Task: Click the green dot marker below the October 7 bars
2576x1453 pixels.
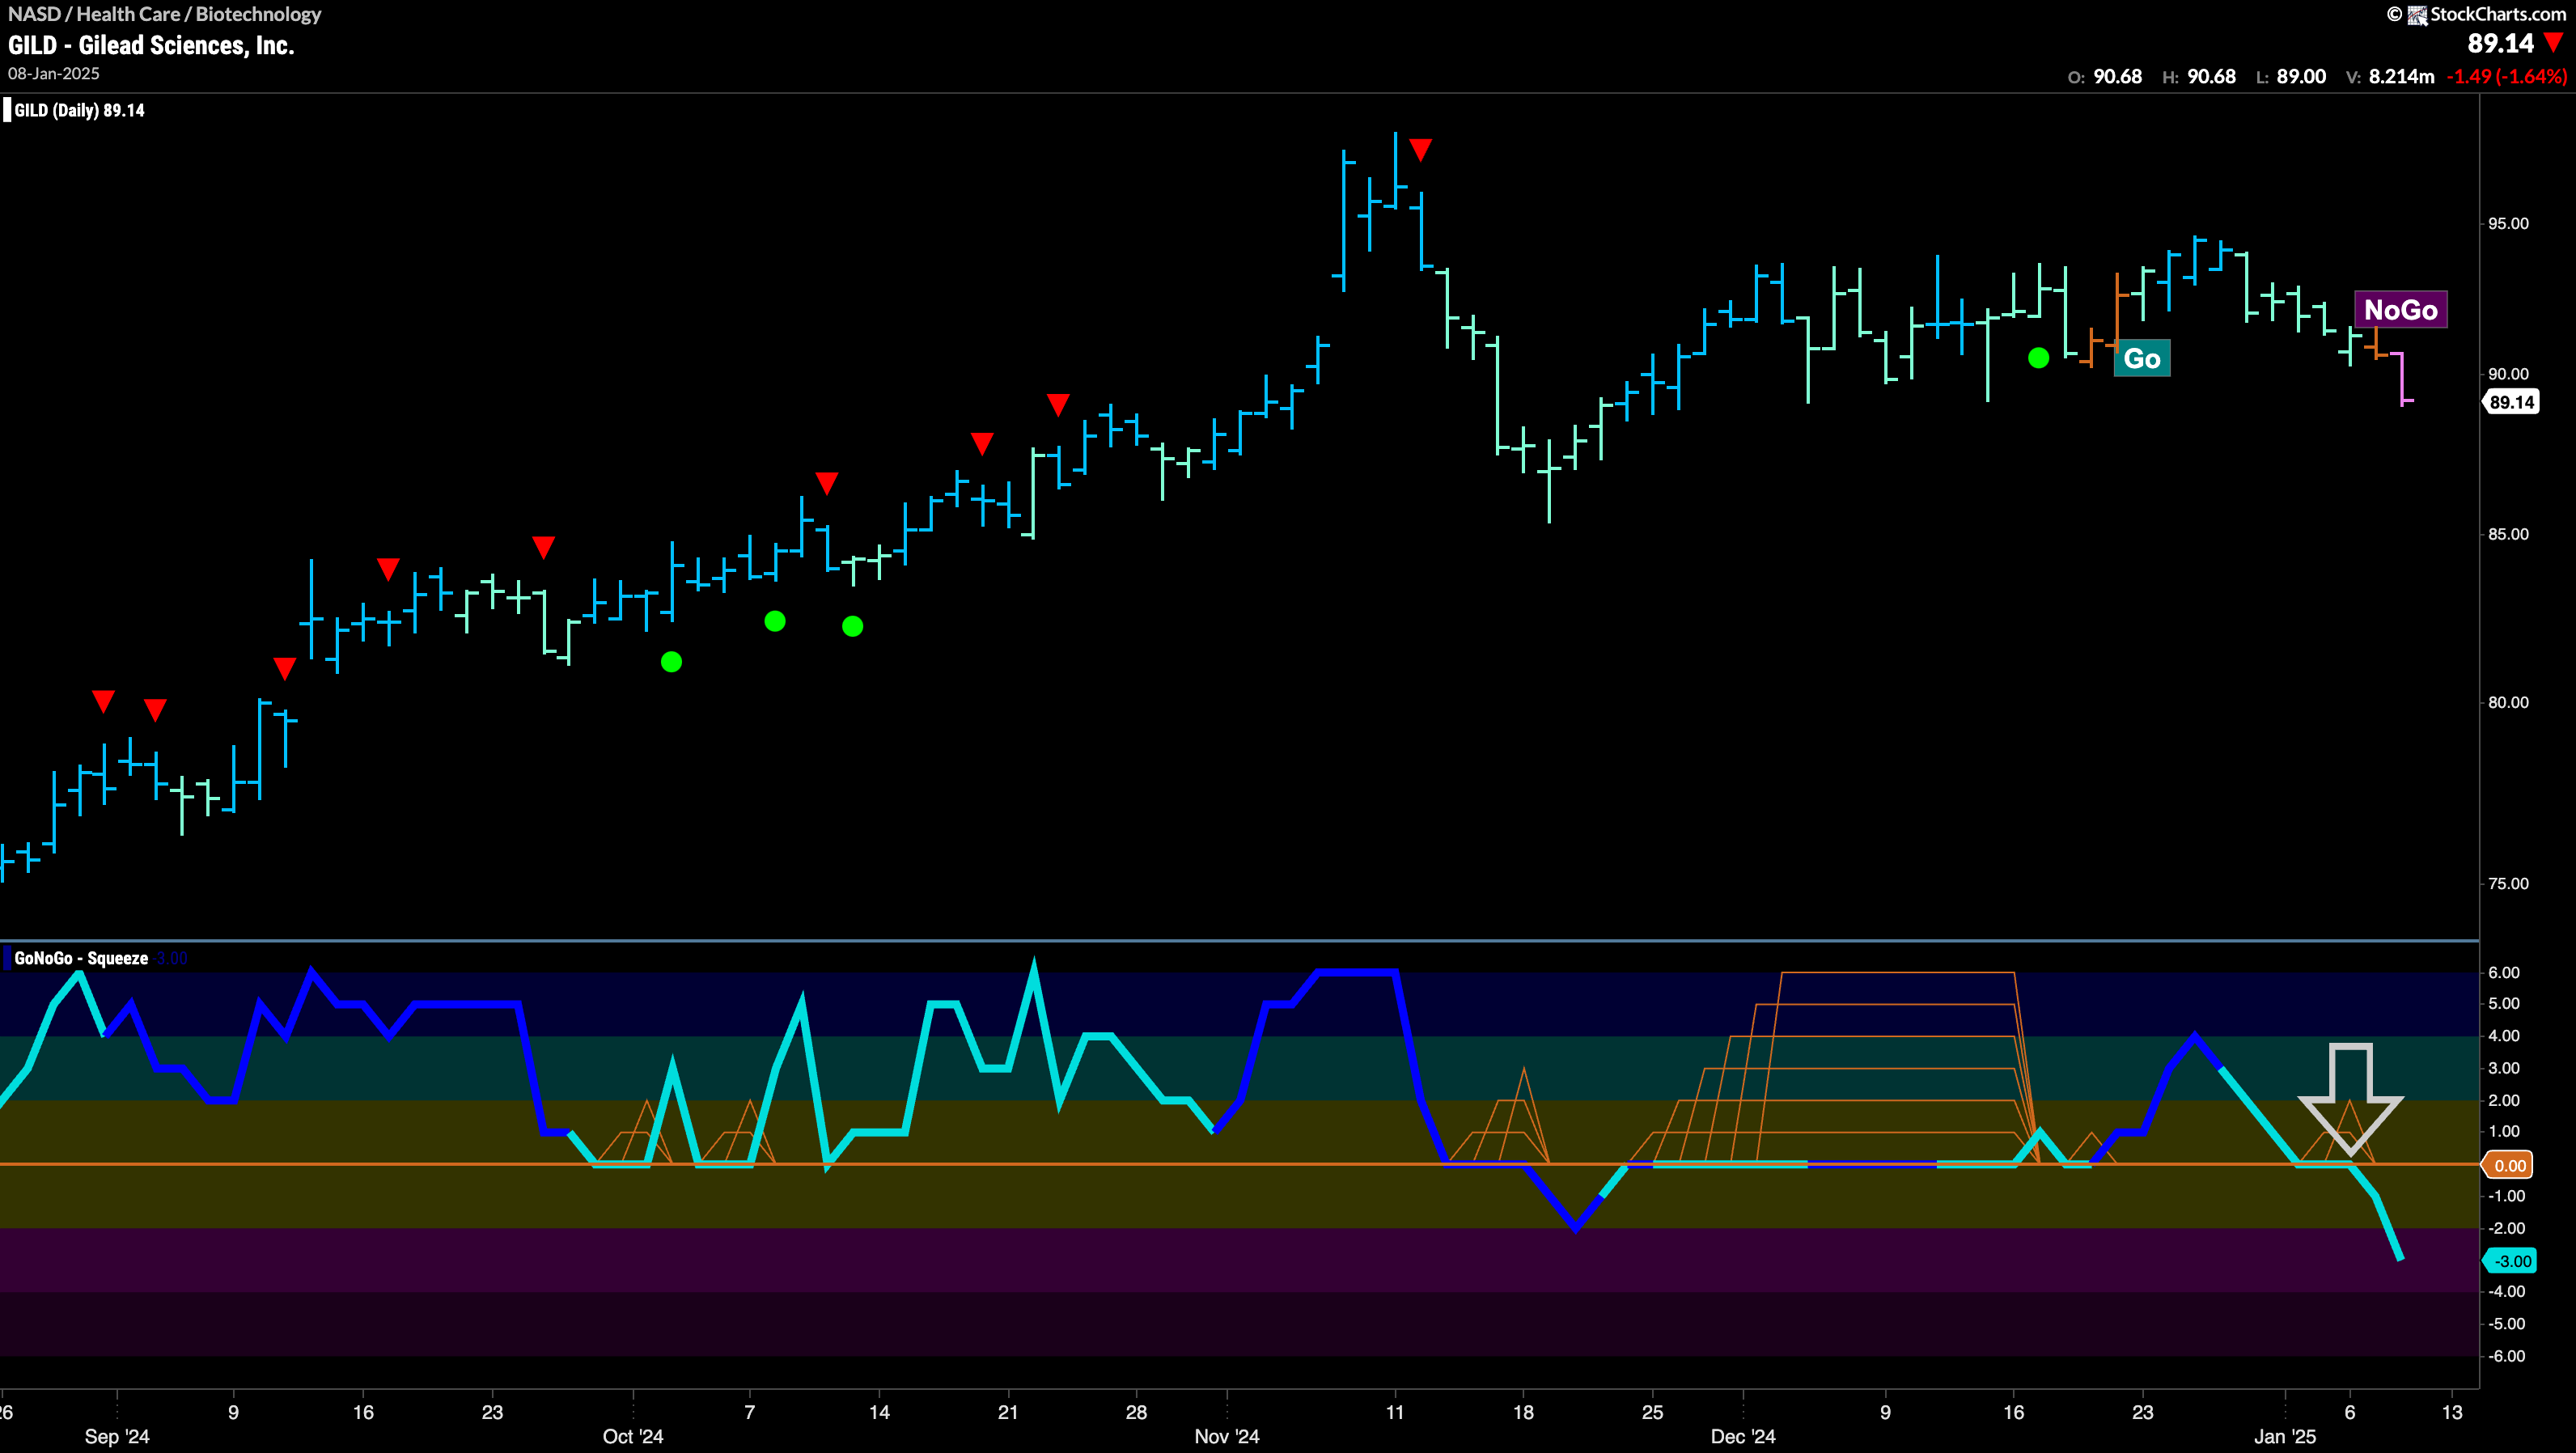Action: (774, 622)
